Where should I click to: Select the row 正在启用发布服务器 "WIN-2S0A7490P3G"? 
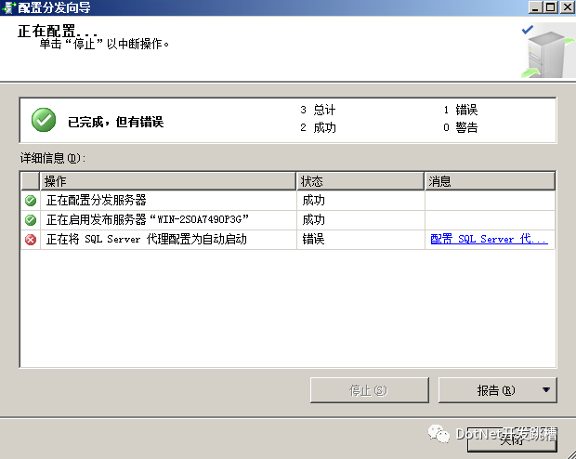point(288,220)
